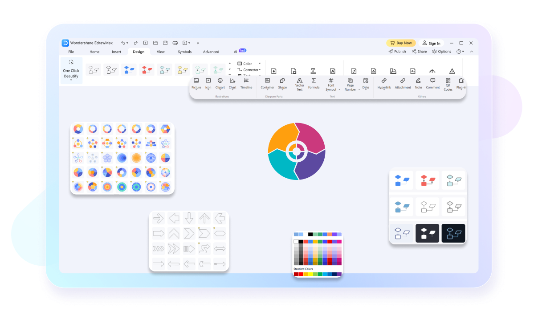Insert a Note
The width and height of the screenshot is (538, 311).
[x=418, y=83]
